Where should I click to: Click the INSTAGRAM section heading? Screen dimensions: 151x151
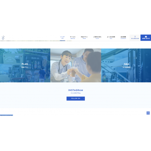75,90
